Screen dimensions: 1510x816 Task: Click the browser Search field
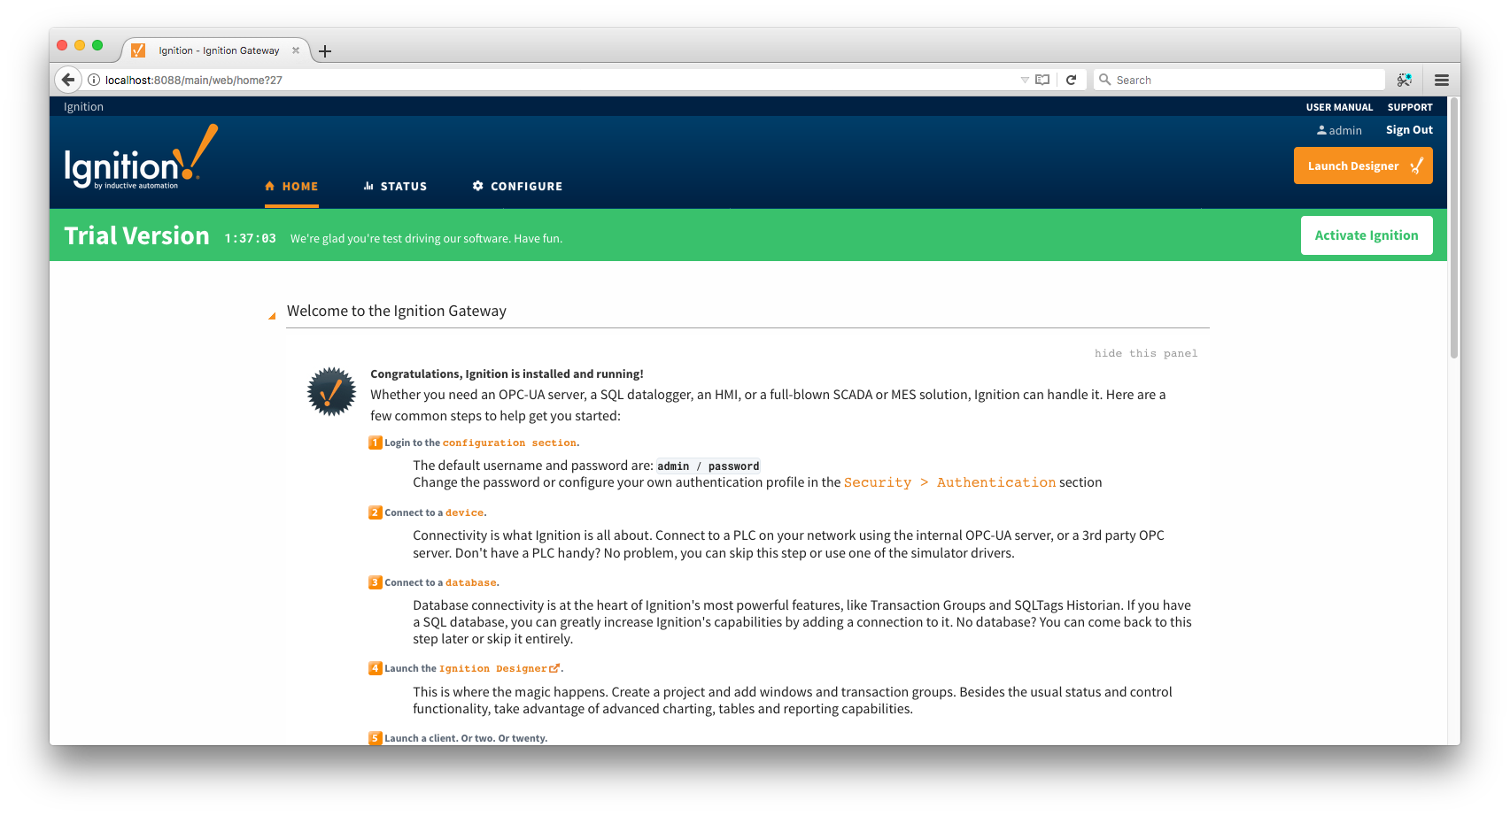pyautogui.click(x=1239, y=80)
